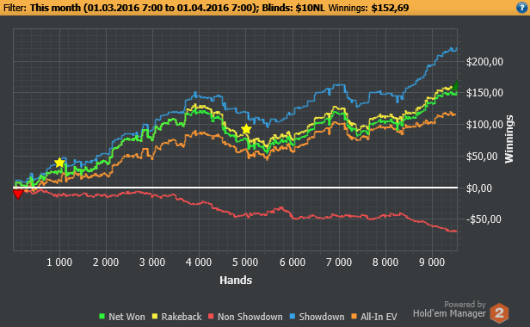Click the Winnings axis title

(x=509, y=139)
